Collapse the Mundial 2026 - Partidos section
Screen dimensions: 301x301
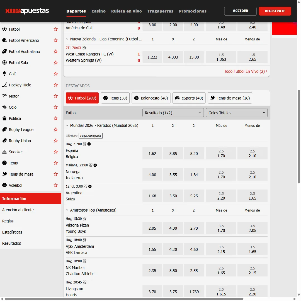(x=67, y=125)
